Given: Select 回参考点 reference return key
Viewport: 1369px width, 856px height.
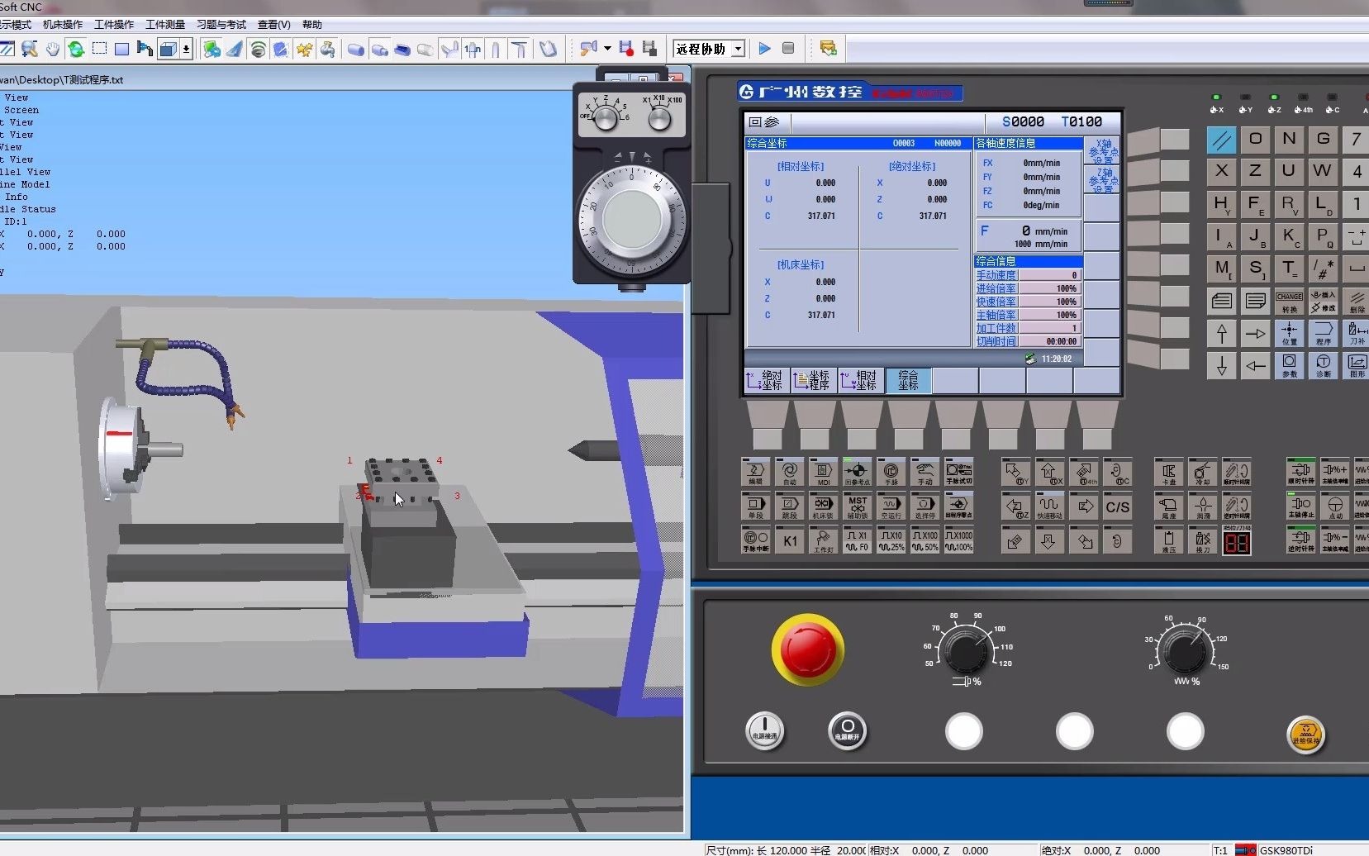Looking at the screenshot, I should click(x=858, y=472).
